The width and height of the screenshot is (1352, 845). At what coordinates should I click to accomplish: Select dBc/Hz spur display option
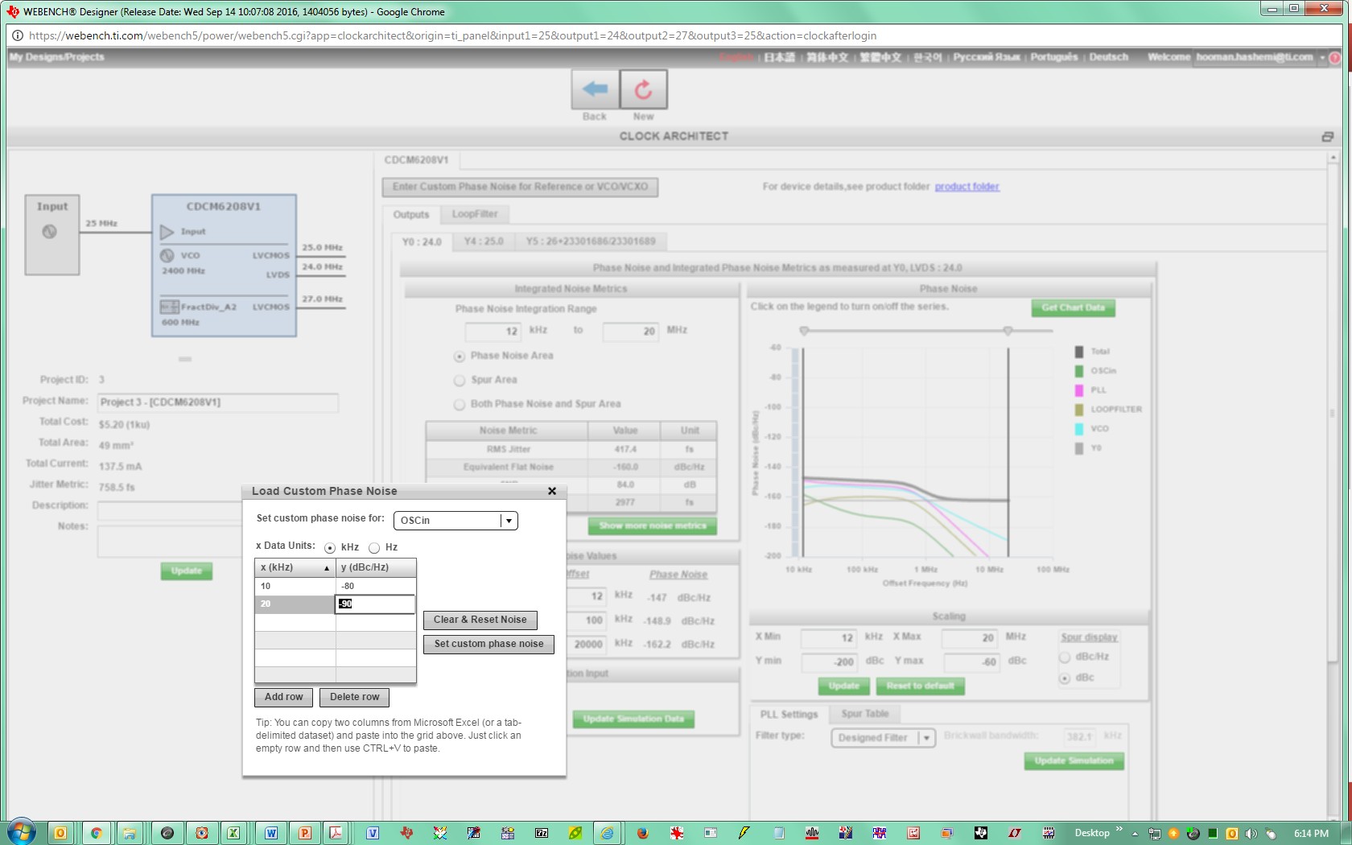(1065, 657)
